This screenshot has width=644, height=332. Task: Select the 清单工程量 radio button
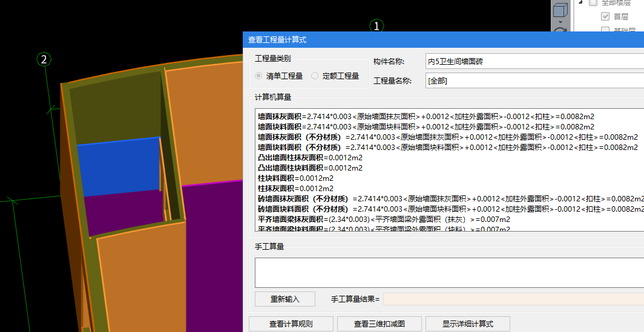point(258,76)
